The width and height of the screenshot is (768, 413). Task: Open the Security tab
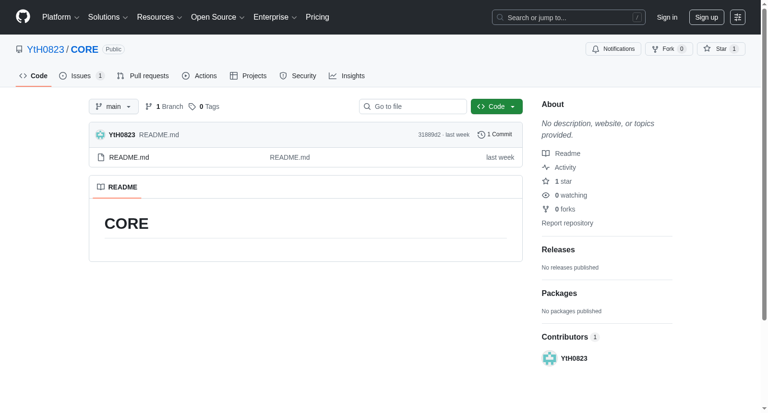[x=298, y=76]
